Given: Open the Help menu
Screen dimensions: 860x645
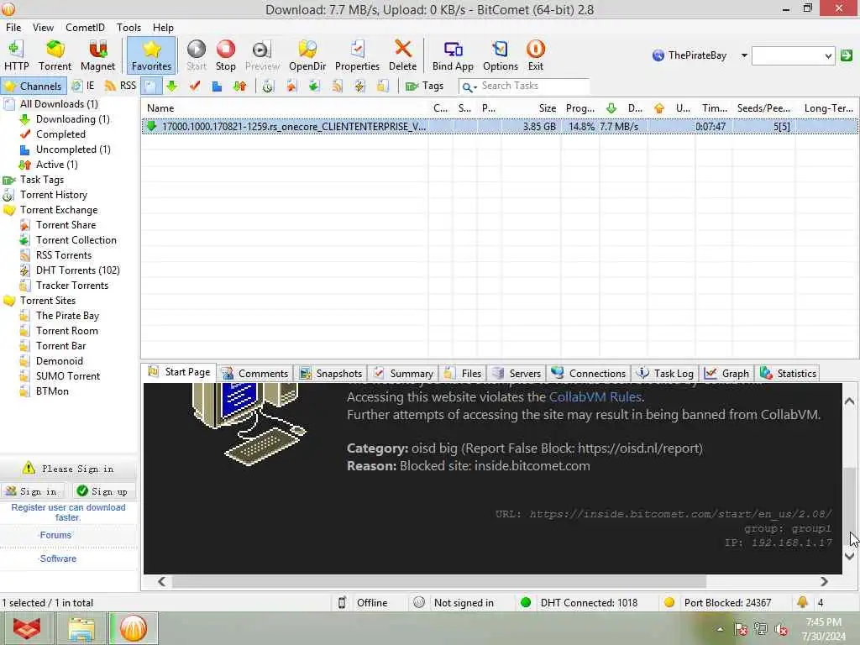Looking at the screenshot, I should coord(163,28).
